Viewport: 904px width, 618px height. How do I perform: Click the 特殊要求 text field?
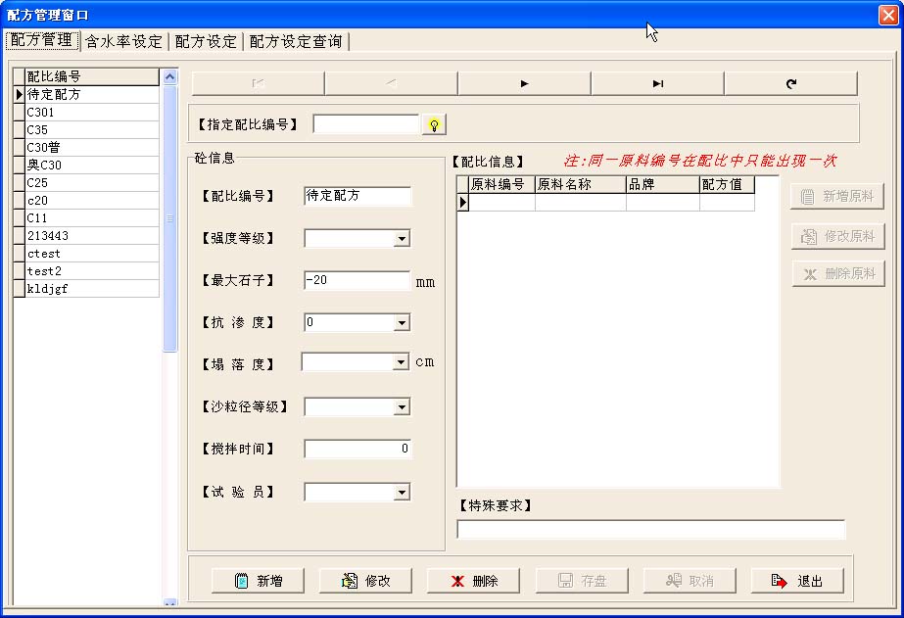pos(650,530)
